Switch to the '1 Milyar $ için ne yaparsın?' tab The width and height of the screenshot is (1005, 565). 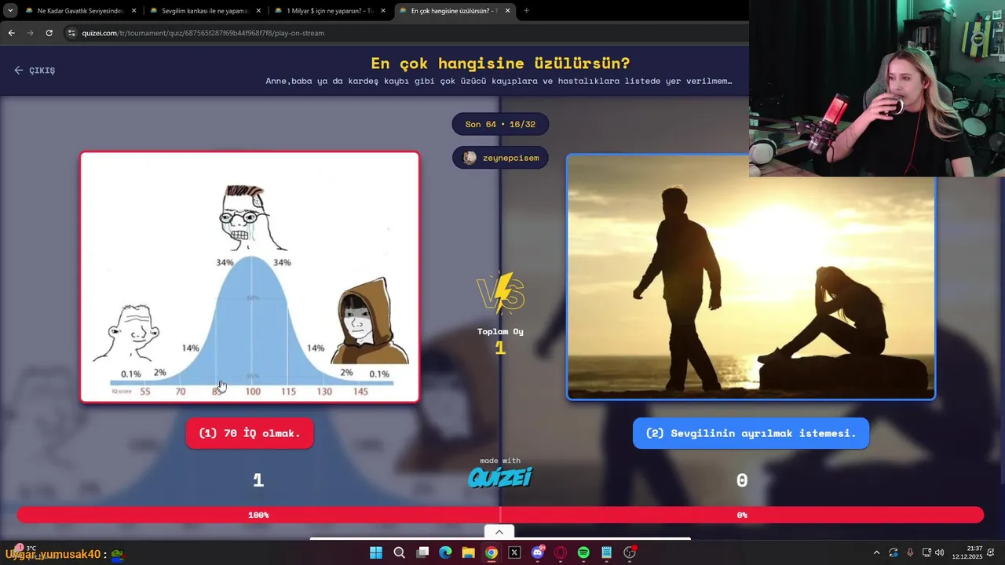click(329, 11)
